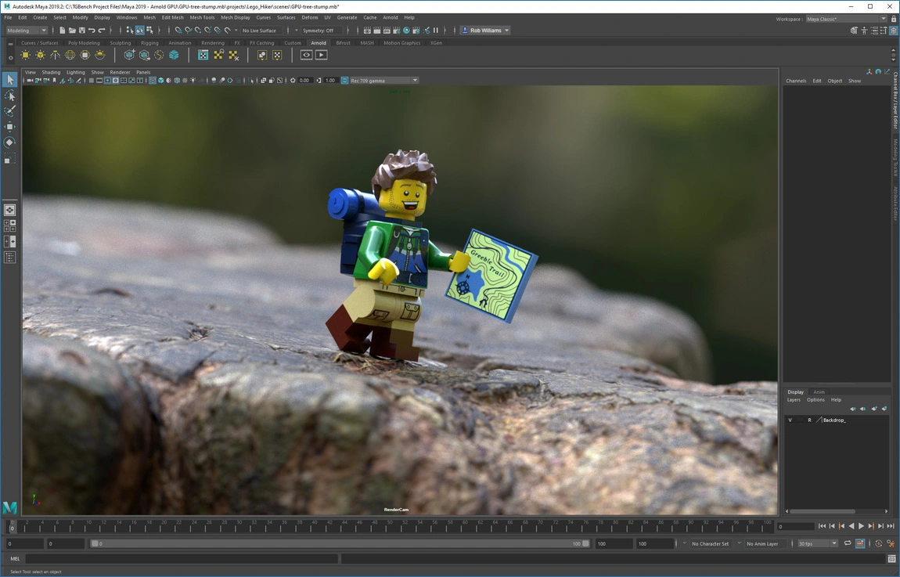
Task: Expand Rob Williams account dropdown
Action: [485, 31]
